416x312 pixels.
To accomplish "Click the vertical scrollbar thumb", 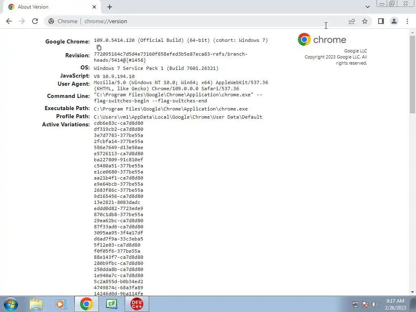I will [413, 74].
